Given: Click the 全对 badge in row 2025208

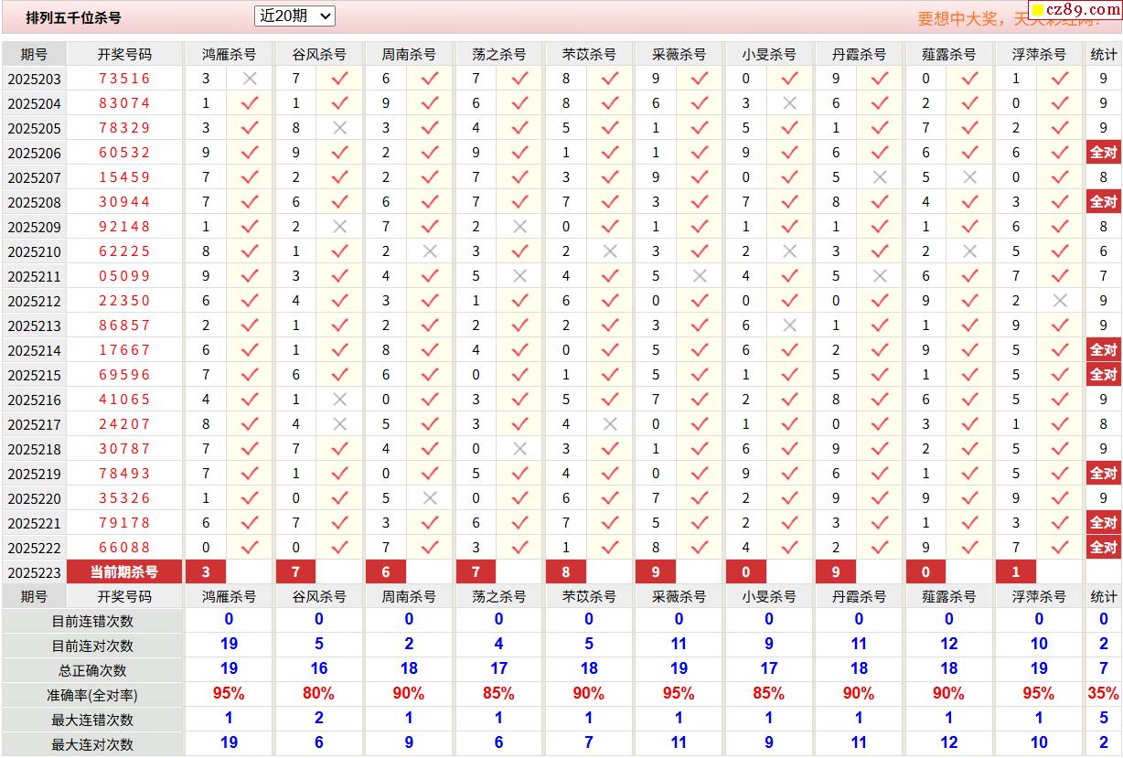Looking at the screenshot, I should tap(1104, 202).
